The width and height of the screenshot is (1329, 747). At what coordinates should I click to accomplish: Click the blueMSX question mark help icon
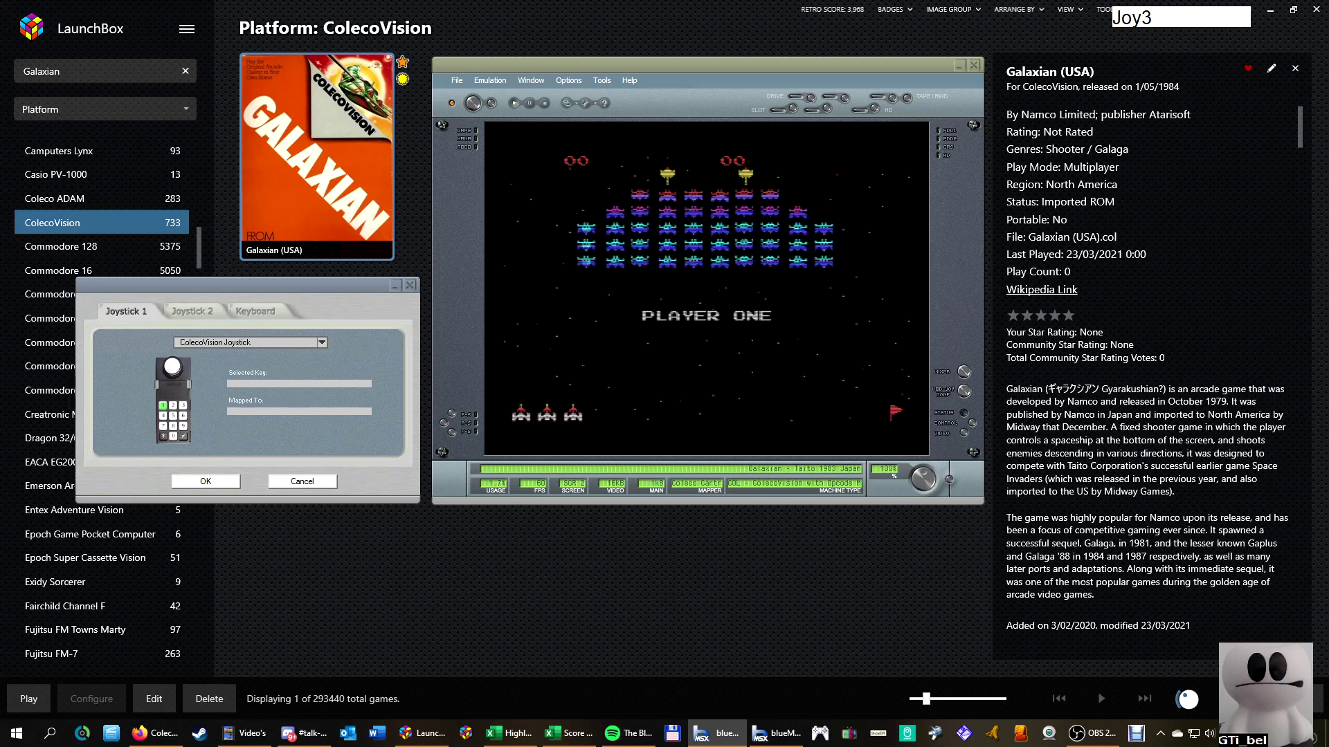[x=604, y=103]
